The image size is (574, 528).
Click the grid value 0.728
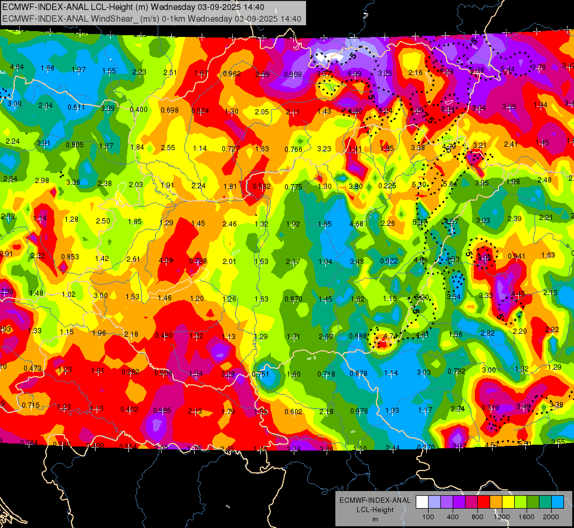coord(198,261)
